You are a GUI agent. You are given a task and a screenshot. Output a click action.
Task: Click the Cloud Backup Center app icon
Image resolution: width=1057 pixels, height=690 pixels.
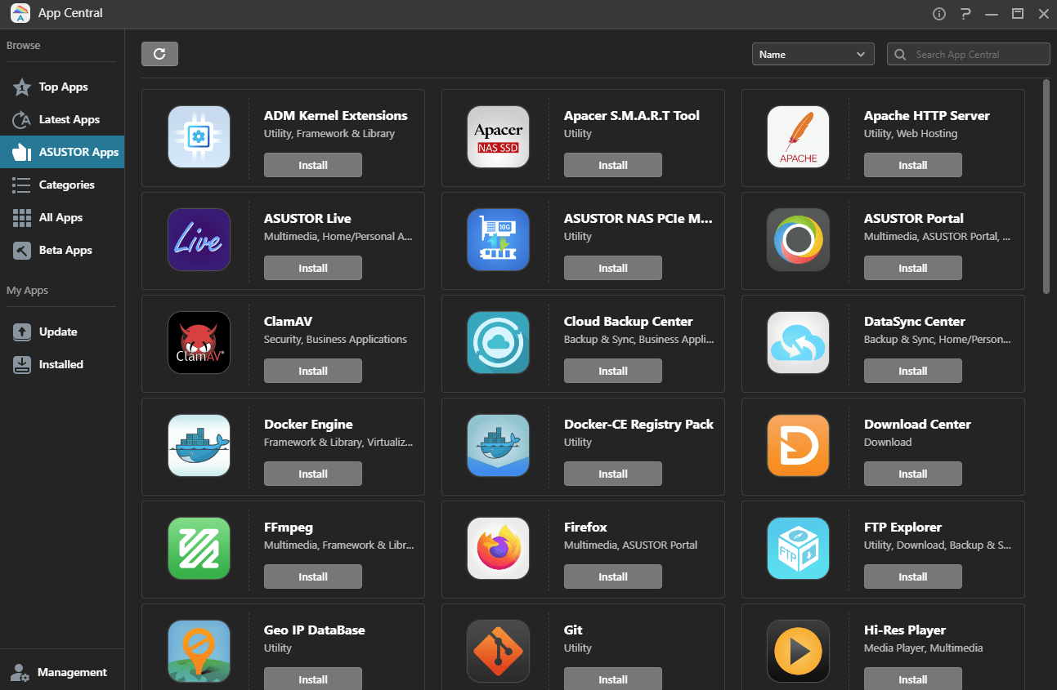499,343
